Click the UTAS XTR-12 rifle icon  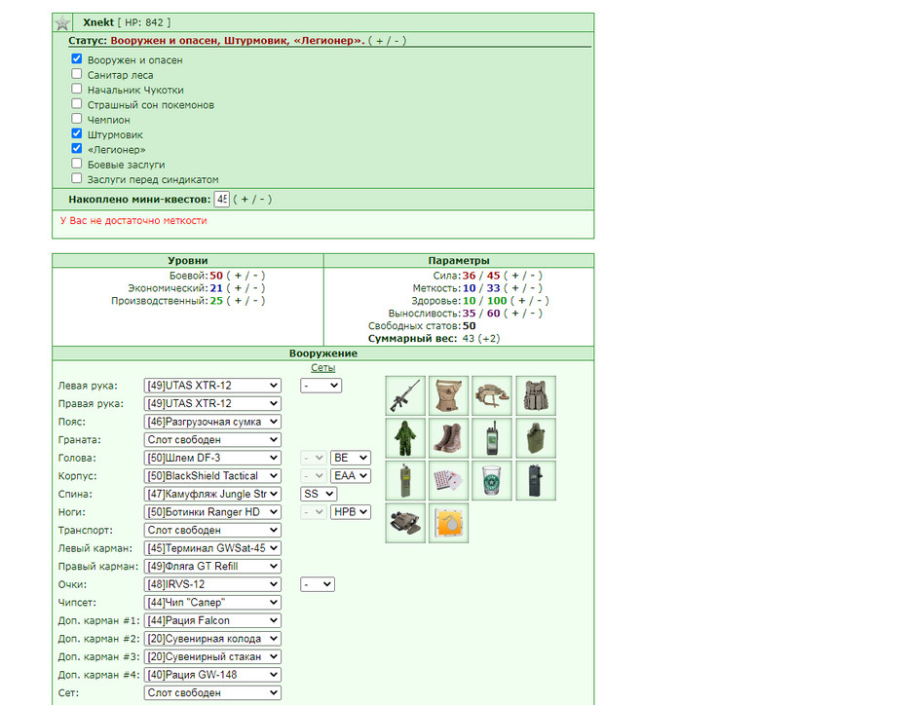pyautogui.click(x=405, y=395)
